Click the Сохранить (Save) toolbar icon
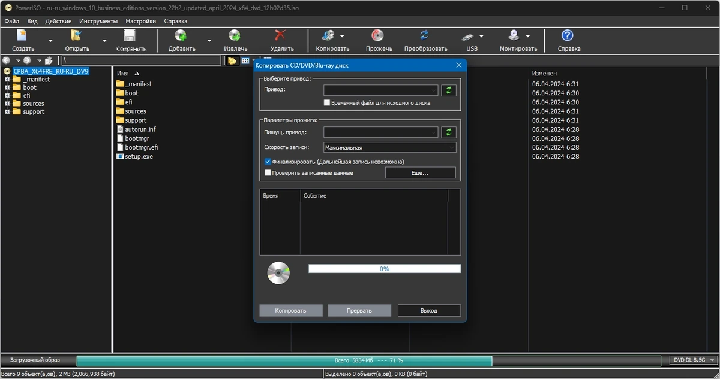The image size is (720, 379). click(130, 35)
